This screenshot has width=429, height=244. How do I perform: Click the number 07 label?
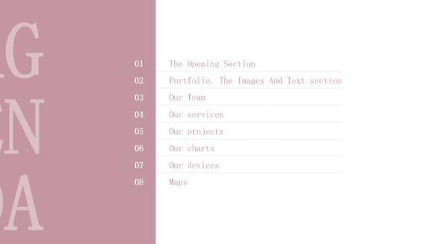coord(138,166)
